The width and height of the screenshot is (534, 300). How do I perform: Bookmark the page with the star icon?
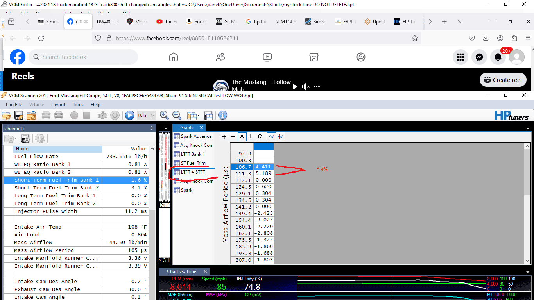click(415, 38)
